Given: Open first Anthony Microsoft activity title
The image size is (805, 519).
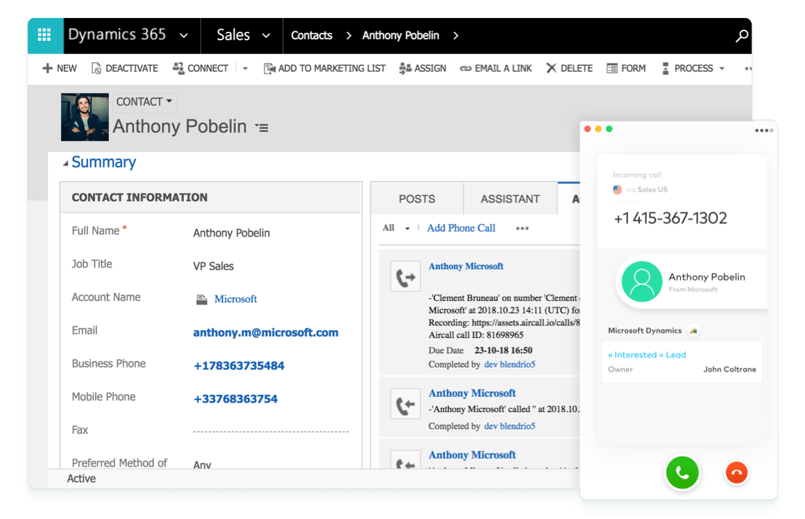Looking at the screenshot, I should point(466,266).
